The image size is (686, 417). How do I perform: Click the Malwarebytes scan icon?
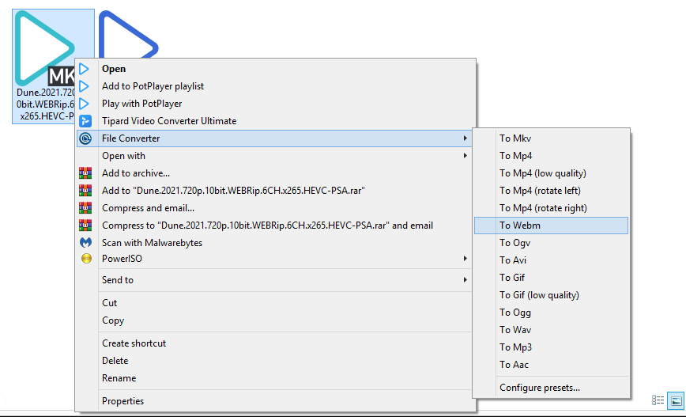coord(85,243)
